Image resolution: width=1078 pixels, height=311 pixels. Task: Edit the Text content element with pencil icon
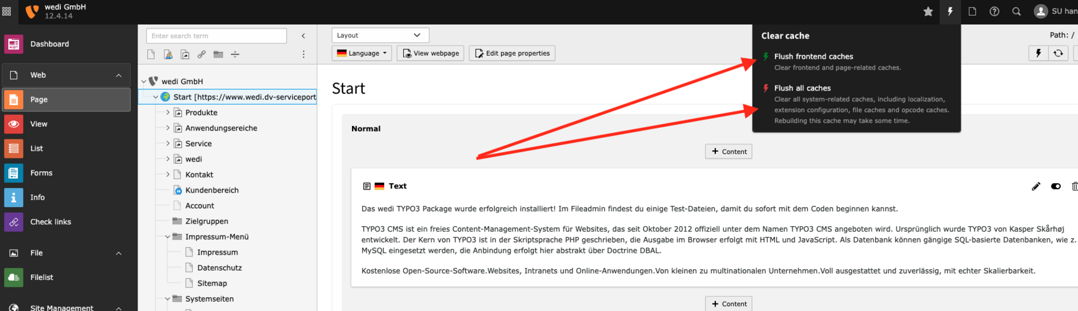pyautogui.click(x=1036, y=186)
